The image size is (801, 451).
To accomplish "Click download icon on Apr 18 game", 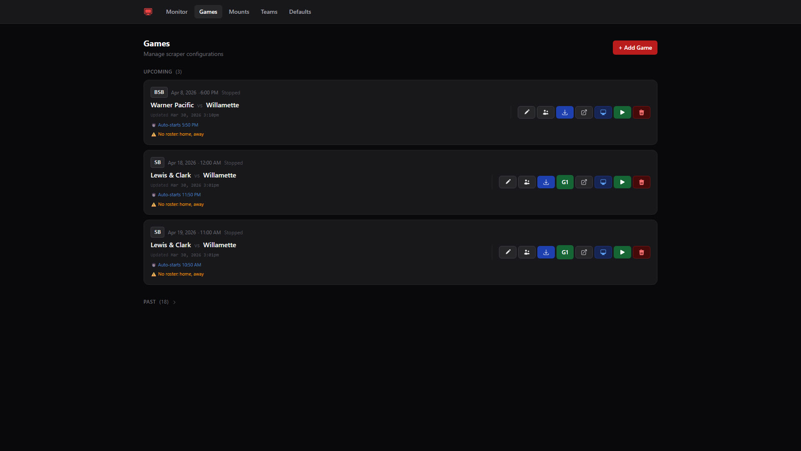I will click(546, 182).
